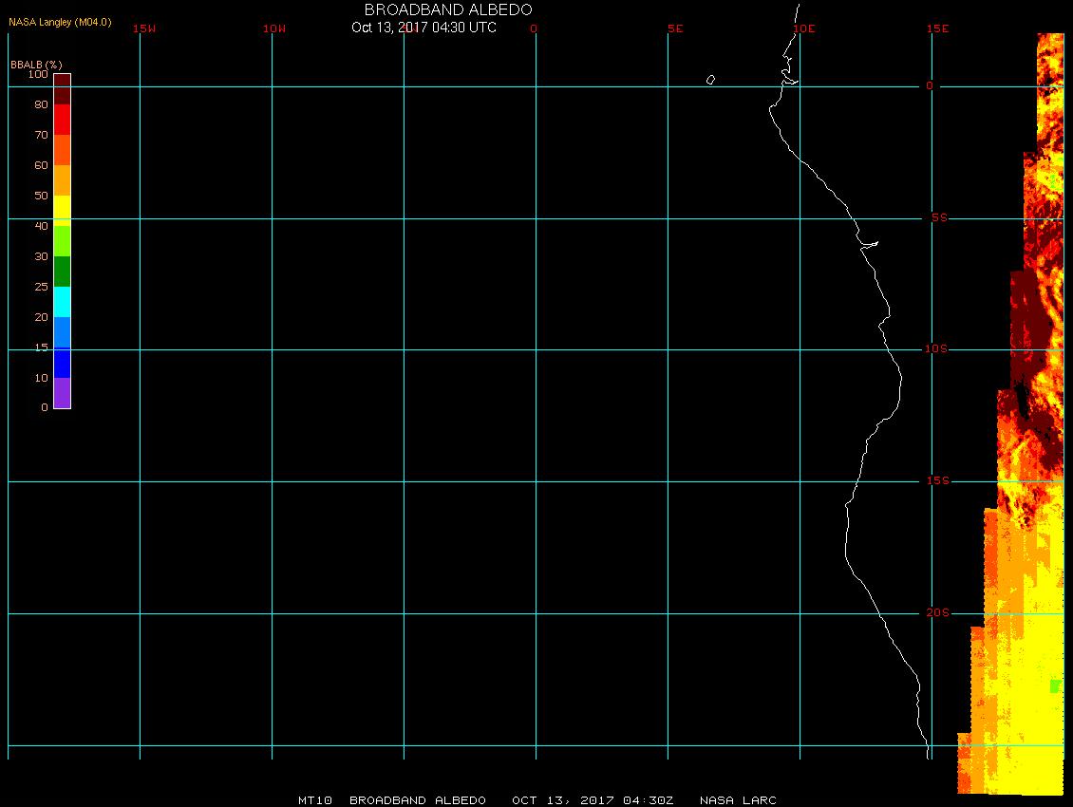This screenshot has height=807, width=1073.
Task: Select the BBALB (%) legend heading
Action: pyautogui.click(x=36, y=65)
